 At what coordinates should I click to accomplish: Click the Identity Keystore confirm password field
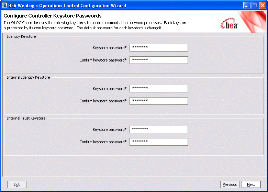point(159,60)
